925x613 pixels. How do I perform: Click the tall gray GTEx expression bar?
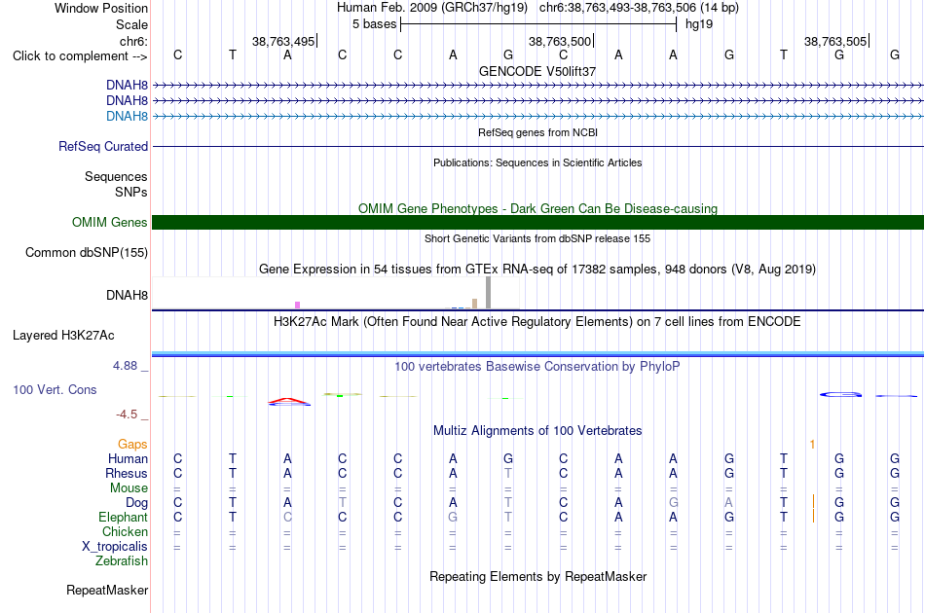[489, 292]
